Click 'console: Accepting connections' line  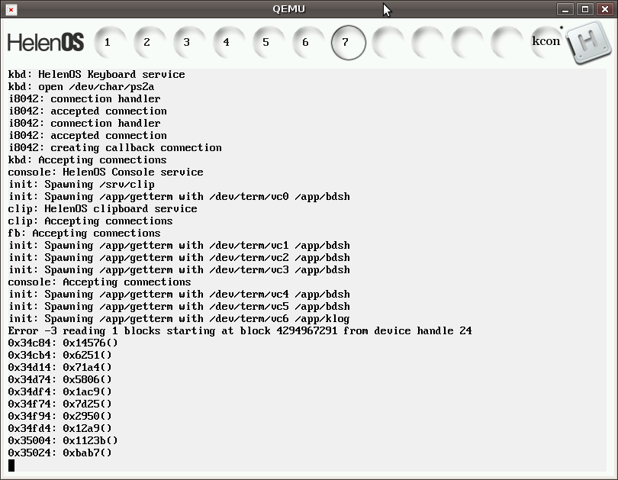(x=100, y=282)
